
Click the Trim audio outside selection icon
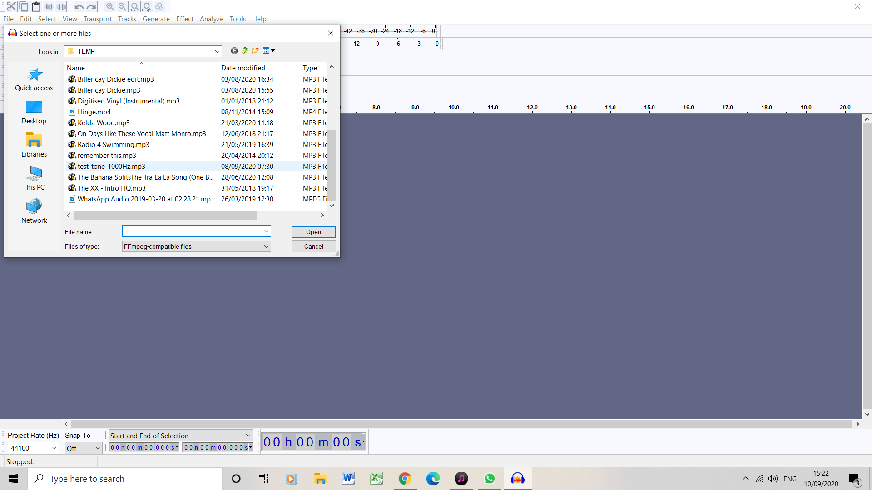49,6
